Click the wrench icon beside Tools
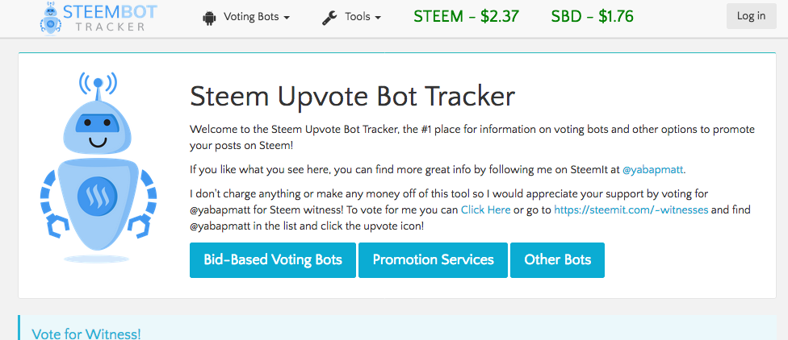 tap(329, 18)
